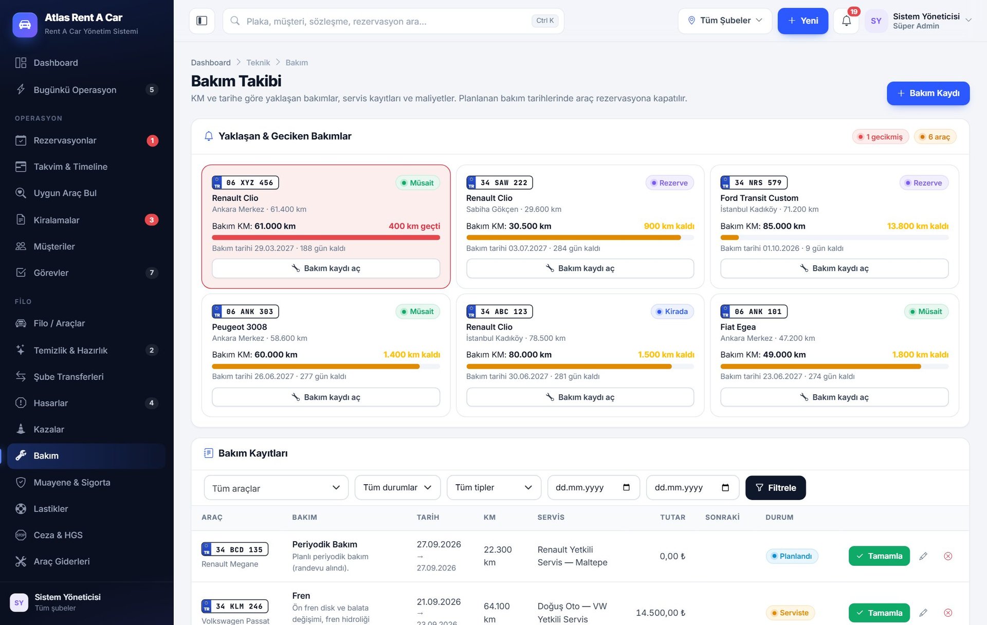Open Rezervasyonlar in the sidebar
The width and height of the screenshot is (987, 625).
[86, 140]
